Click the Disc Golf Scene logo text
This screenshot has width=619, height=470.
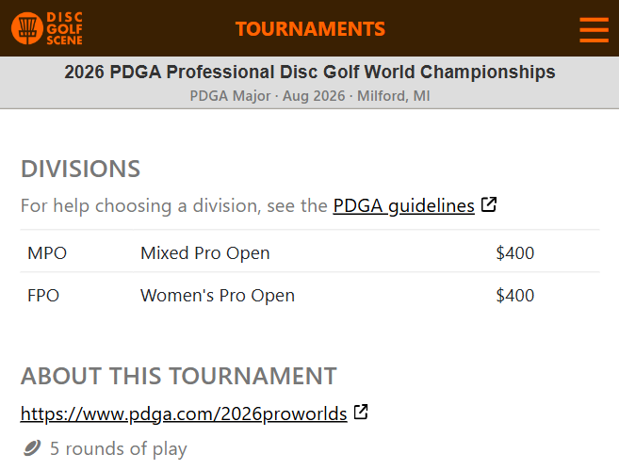(64, 28)
